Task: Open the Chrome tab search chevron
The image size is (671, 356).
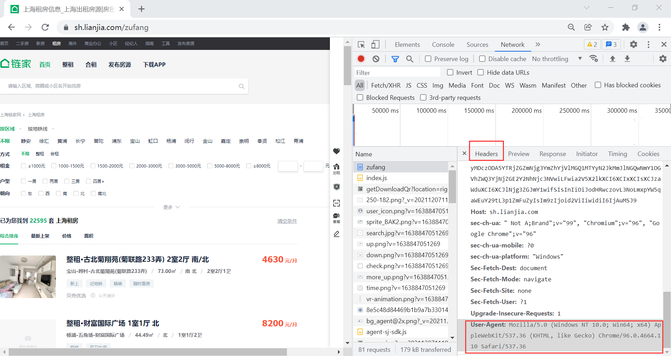Action: point(587,8)
